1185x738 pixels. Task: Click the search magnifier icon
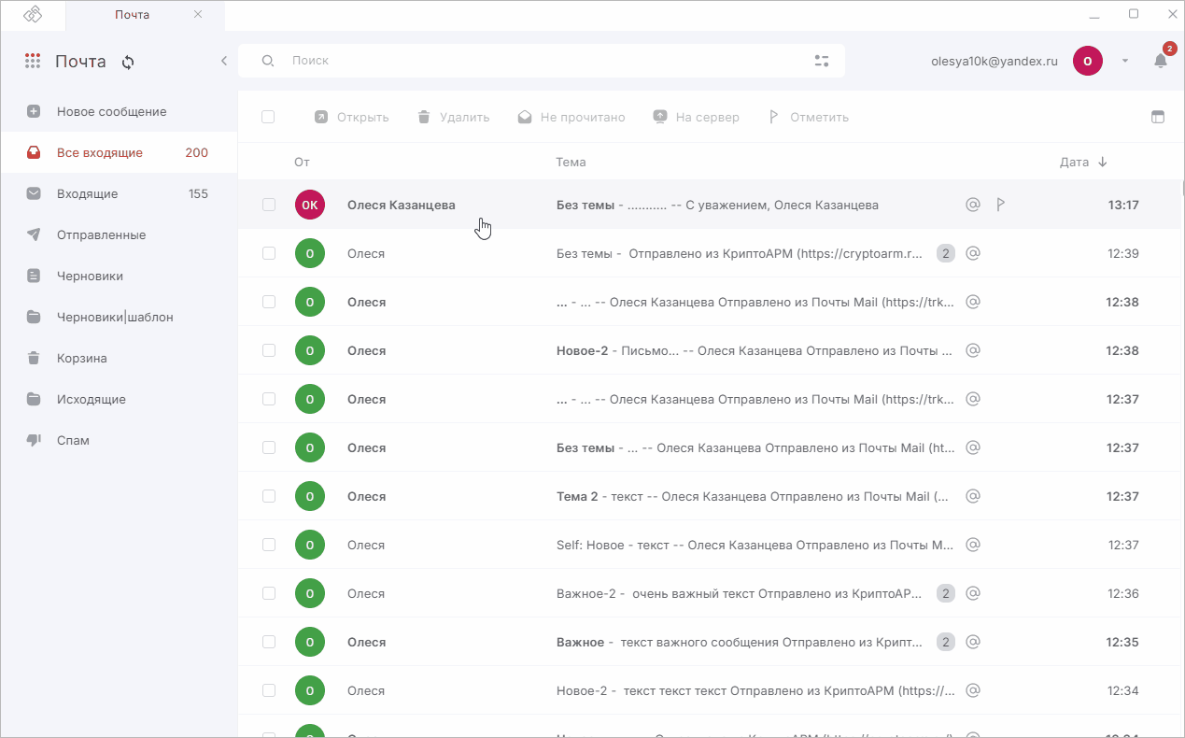pyautogui.click(x=267, y=61)
